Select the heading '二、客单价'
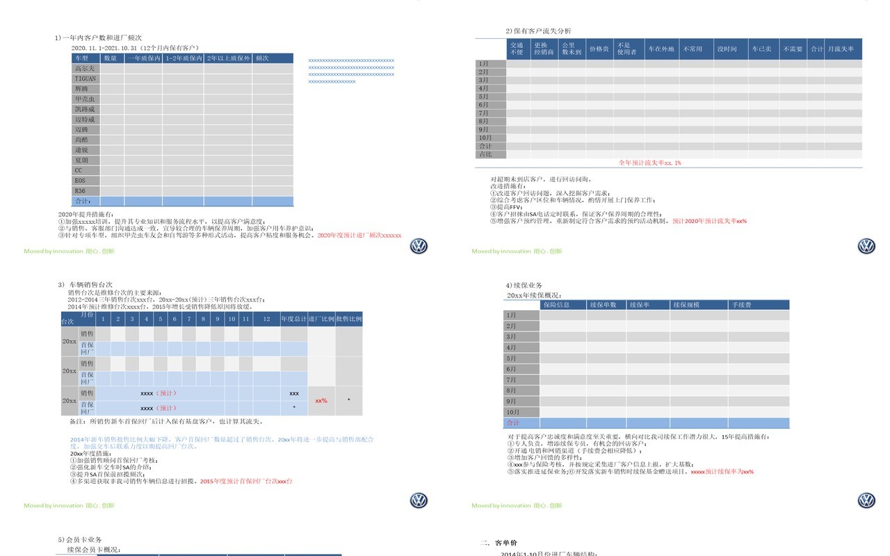The width and height of the screenshot is (890, 556). [x=498, y=543]
